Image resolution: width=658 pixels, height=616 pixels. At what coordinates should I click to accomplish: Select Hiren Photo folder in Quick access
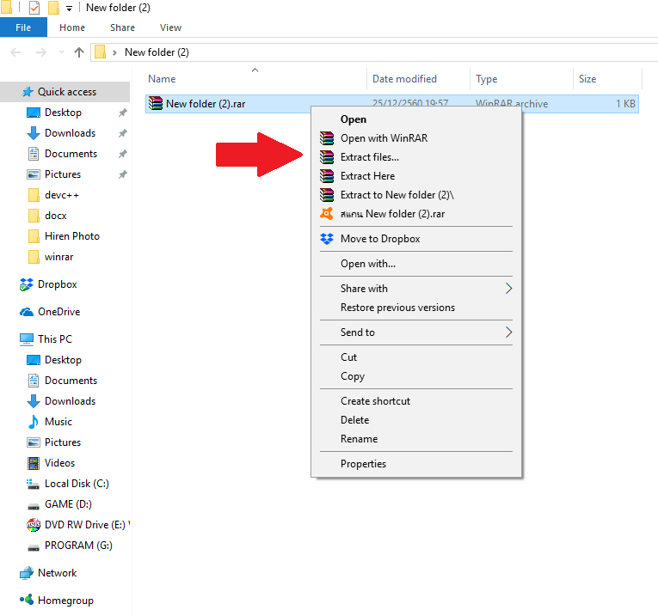(x=71, y=236)
